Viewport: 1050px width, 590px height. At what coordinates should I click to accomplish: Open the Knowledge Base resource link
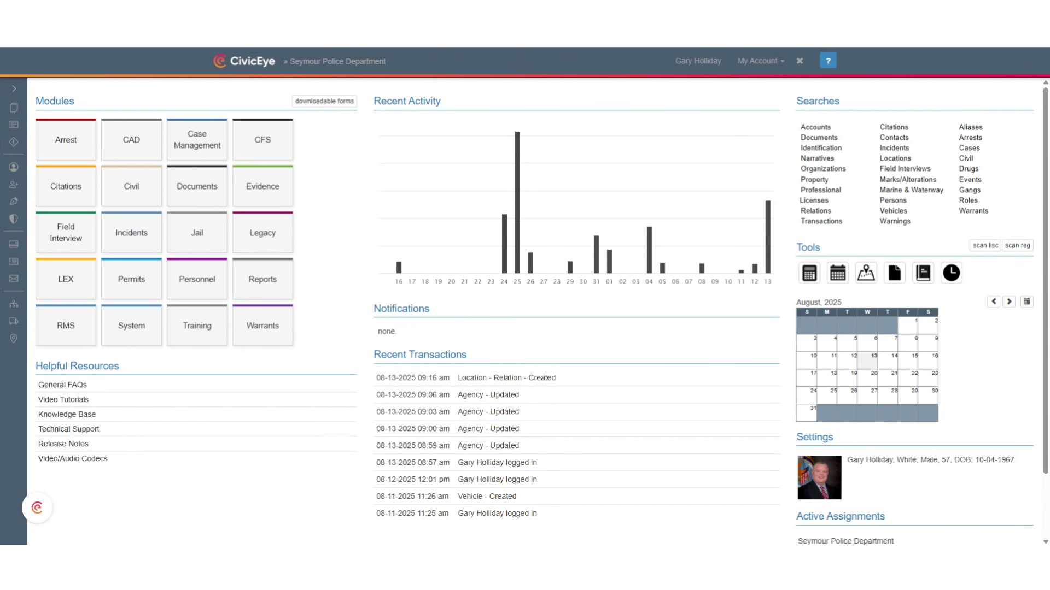[67, 414]
